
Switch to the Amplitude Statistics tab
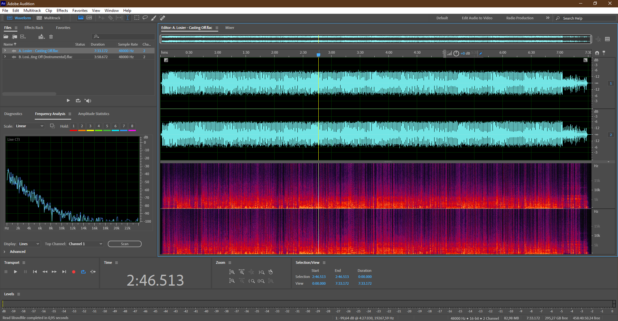pos(94,114)
